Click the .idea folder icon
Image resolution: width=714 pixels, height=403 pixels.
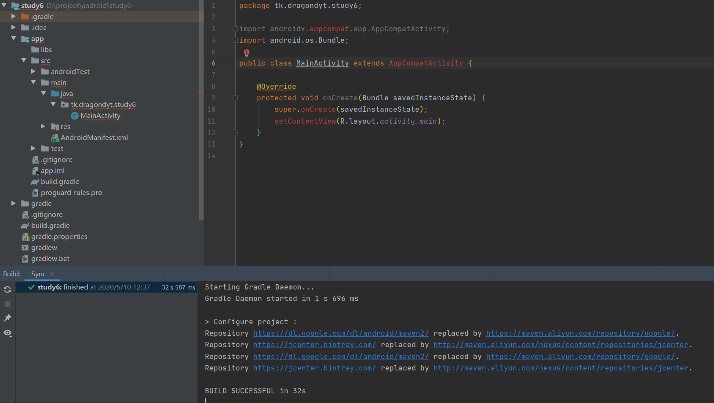pyautogui.click(x=25, y=28)
